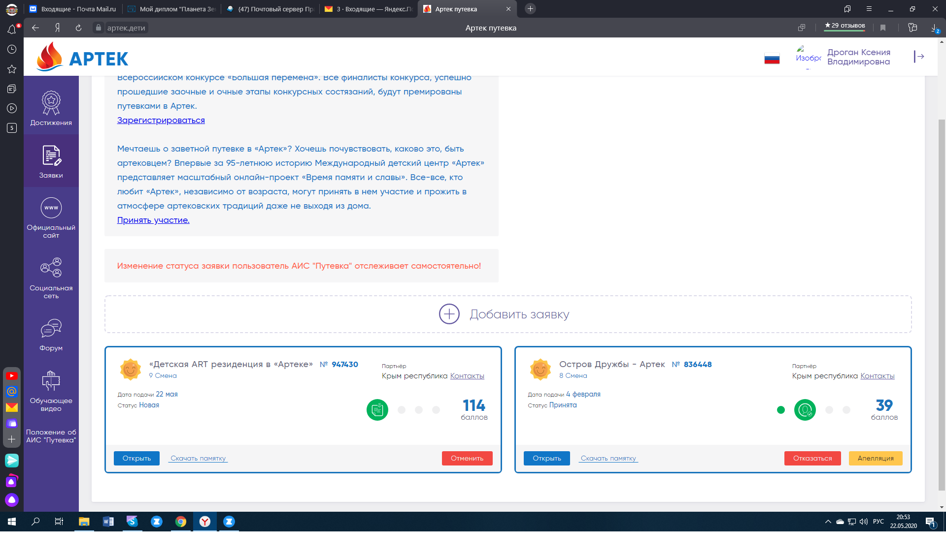This screenshot has height=557, width=946.
Task: Open the Социальная сеть sidebar item
Action: click(x=51, y=278)
